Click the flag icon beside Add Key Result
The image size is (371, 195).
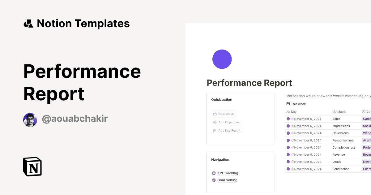(x=215, y=130)
